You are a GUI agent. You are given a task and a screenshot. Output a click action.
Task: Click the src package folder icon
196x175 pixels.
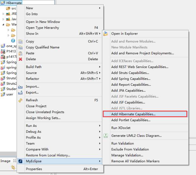(x=8, y=8)
